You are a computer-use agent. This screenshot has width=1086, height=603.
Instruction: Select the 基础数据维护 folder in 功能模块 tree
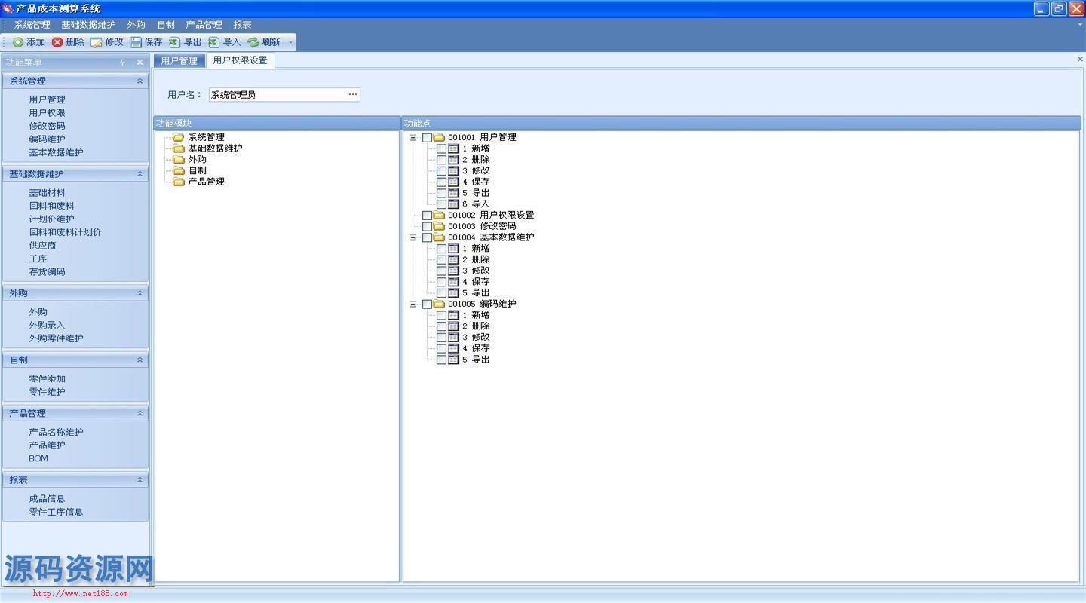coord(215,148)
